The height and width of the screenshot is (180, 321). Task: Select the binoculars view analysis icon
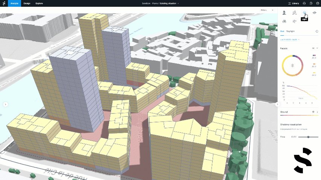(x=284, y=21)
